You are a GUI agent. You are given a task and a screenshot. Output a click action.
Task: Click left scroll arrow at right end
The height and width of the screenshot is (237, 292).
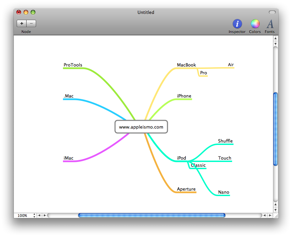point(264,216)
